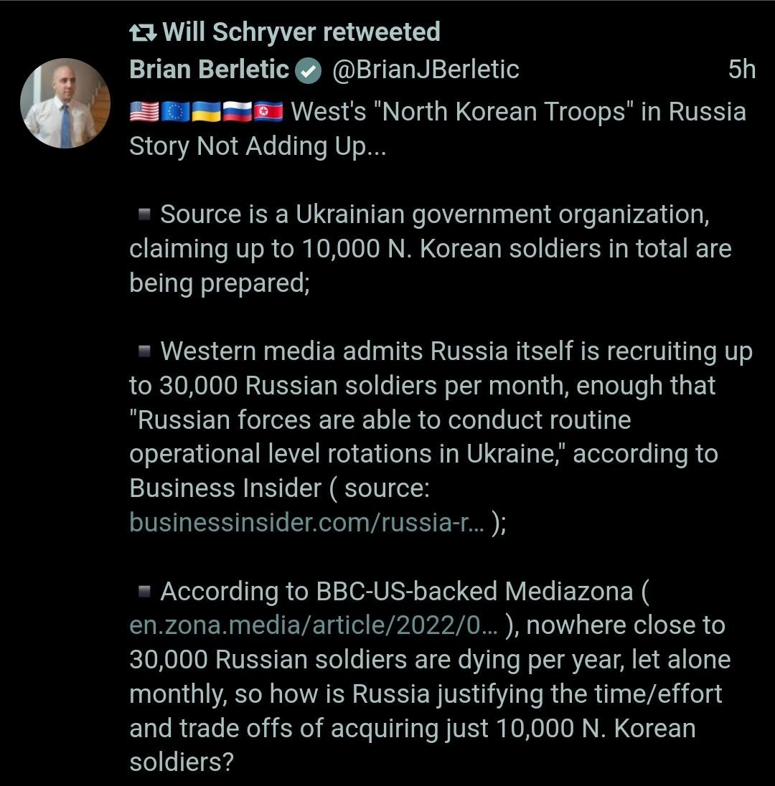Open Brian Berletic's profile avatar
The image size is (775, 786).
point(65,103)
